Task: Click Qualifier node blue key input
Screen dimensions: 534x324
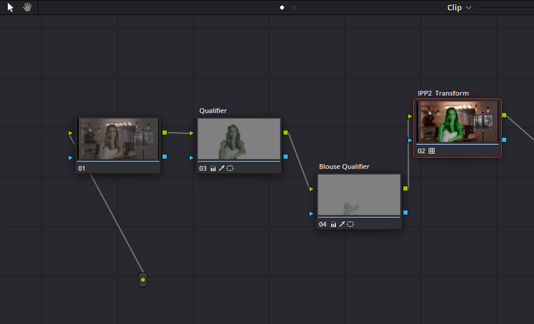Action: click(x=191, y=158)
